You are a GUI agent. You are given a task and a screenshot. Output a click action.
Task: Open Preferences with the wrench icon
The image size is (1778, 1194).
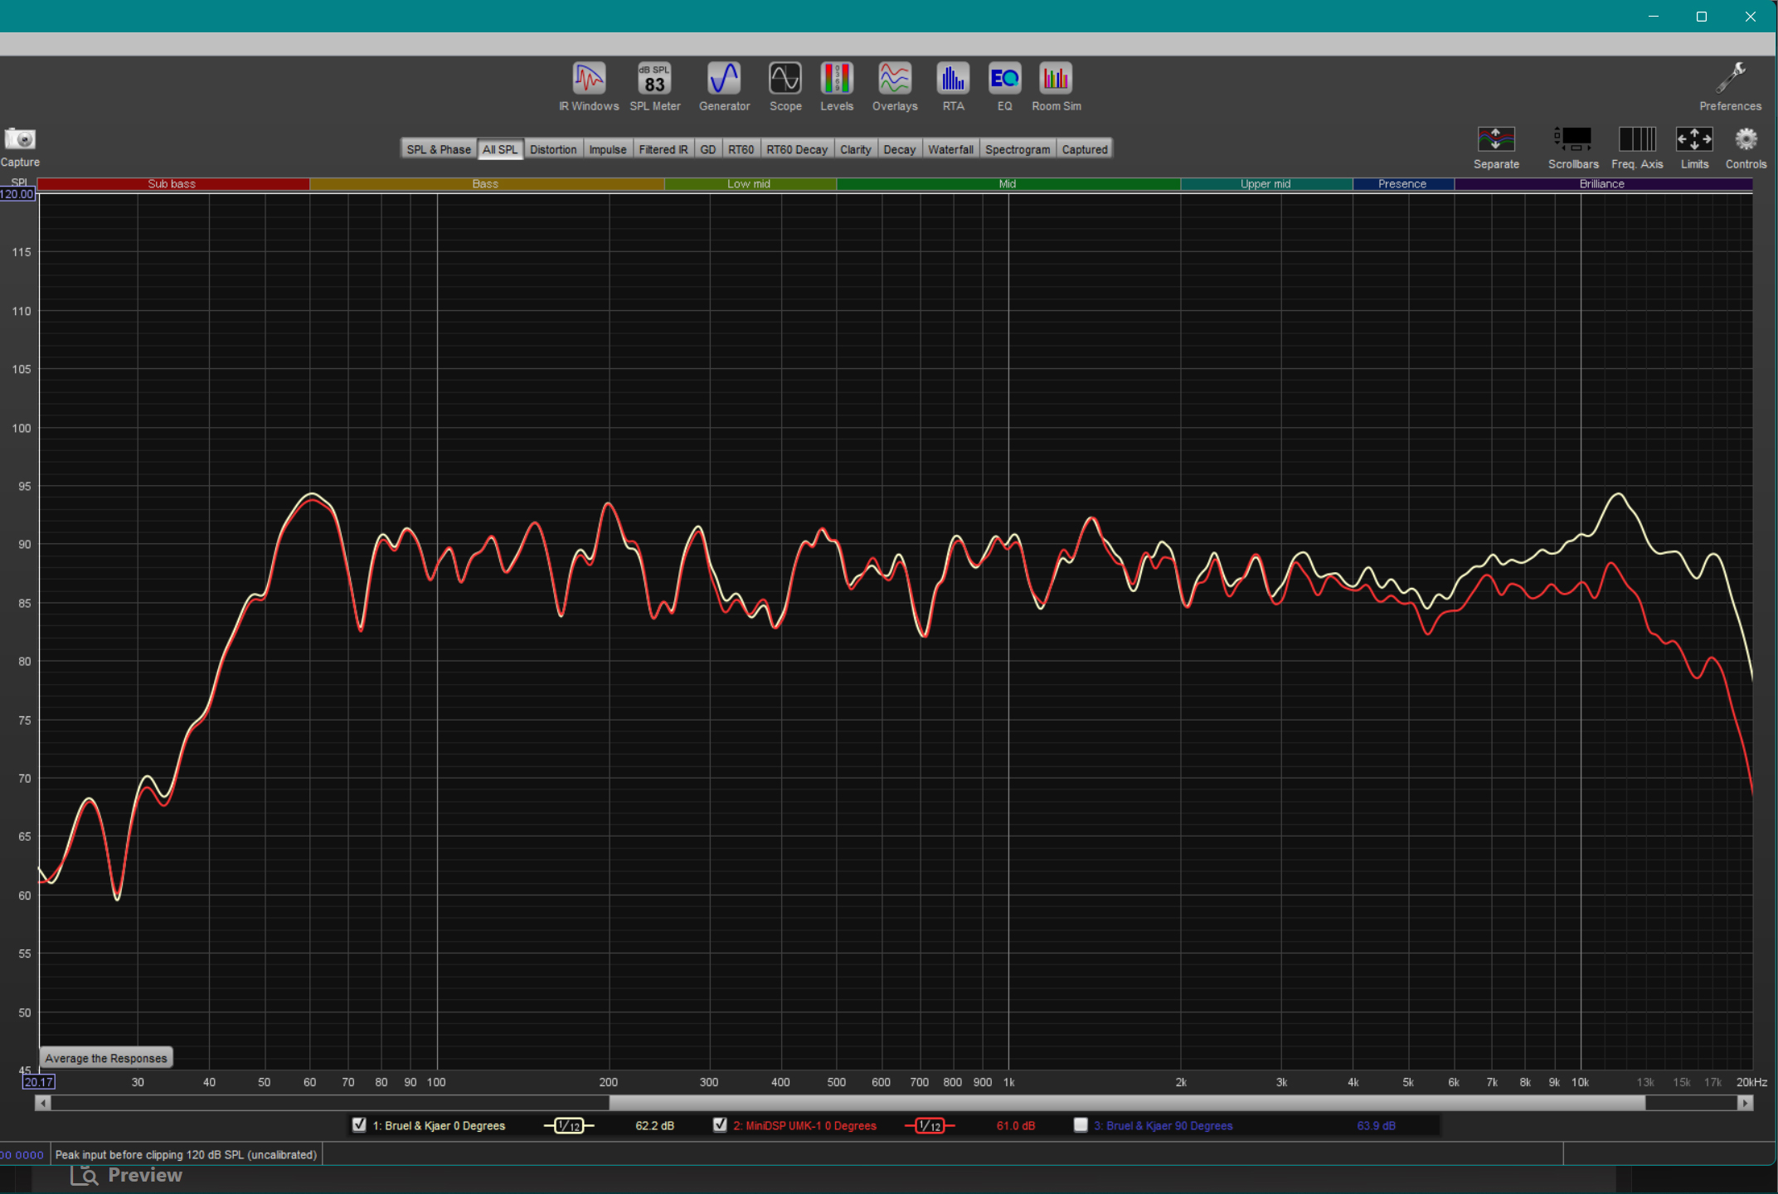click(1730, 86)
